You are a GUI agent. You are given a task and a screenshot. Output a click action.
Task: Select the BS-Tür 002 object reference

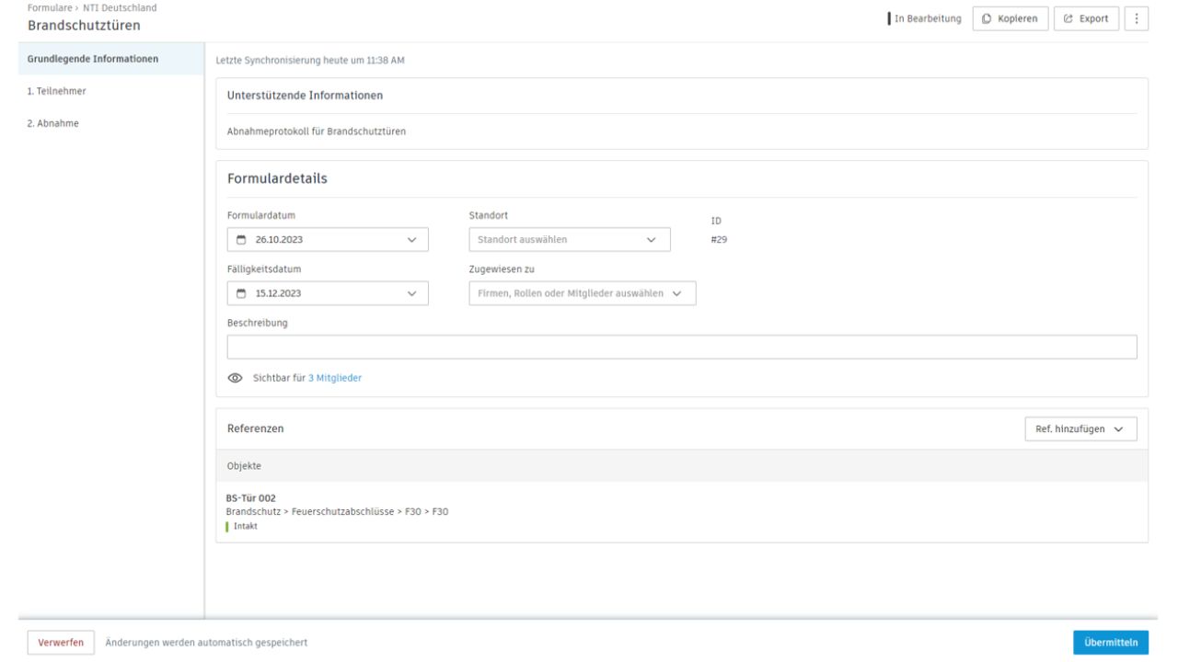click(251, 498)
